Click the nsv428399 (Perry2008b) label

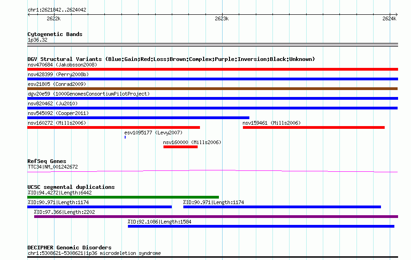point(58,74)
